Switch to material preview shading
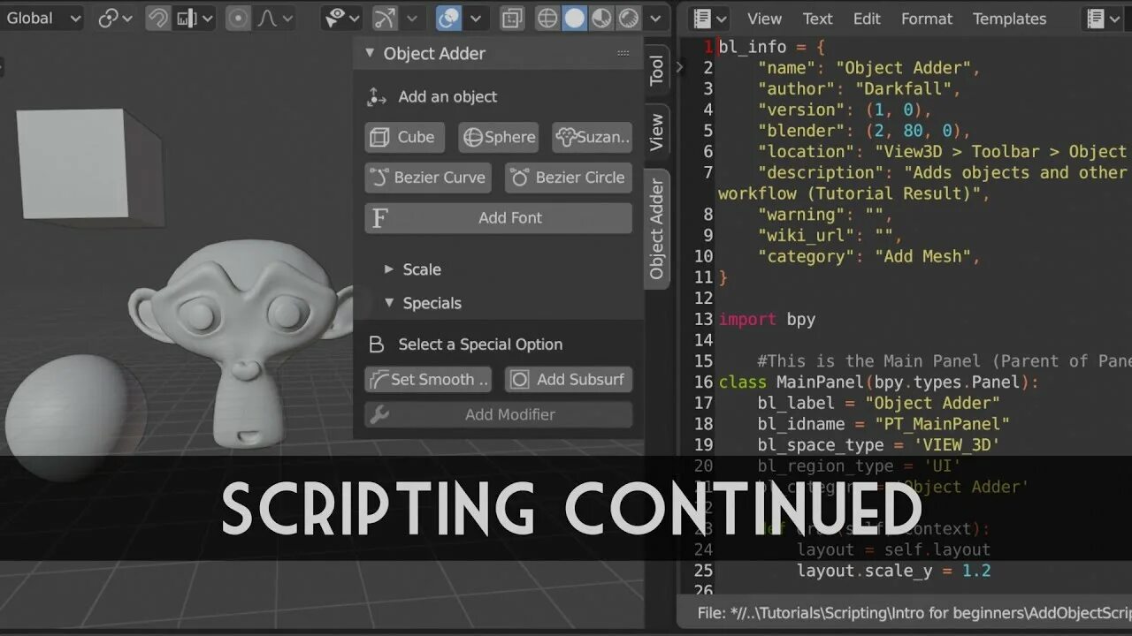The image size is (1132, 636). point(601,18)
